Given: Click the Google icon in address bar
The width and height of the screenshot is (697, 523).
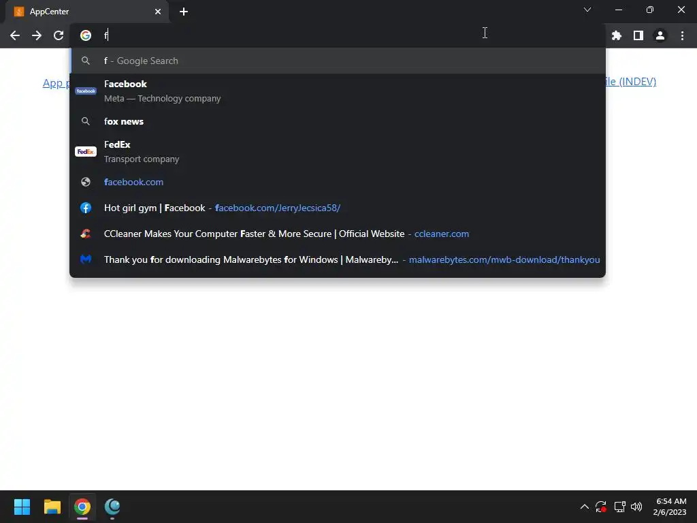Looking at the screenshot, I should 86,35.
